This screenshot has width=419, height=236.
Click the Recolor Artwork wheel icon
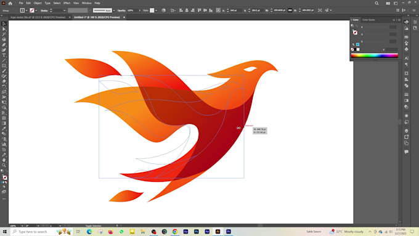pyautogui.click(x=163, y=10)
